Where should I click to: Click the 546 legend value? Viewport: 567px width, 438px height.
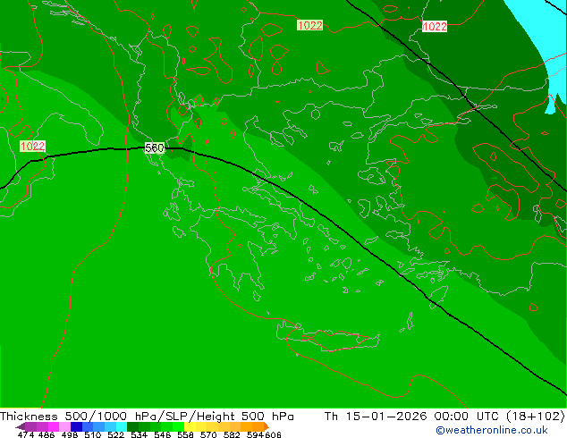click(x=163, y=434)
